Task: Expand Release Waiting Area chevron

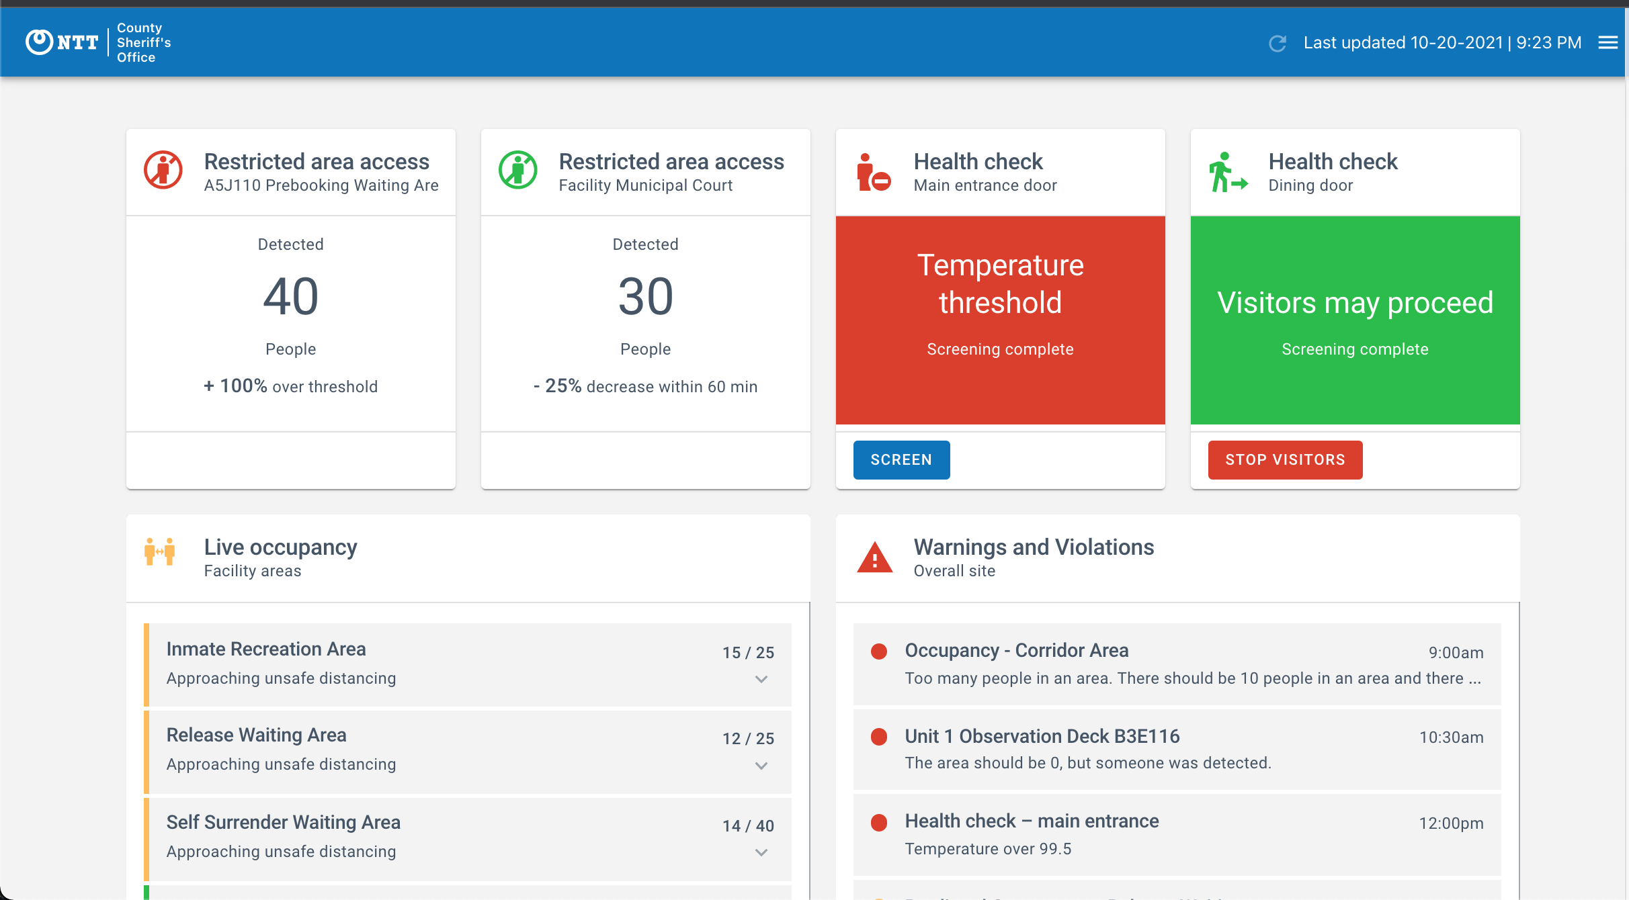Action: click(761, 766)
